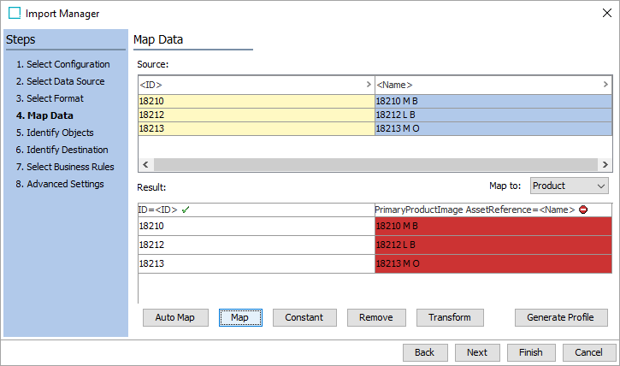Click the arrow in the <ID> source column header

369,84
